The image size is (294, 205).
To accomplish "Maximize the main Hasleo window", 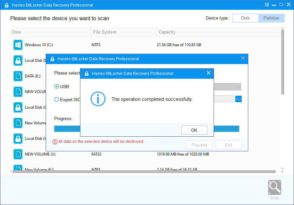I will (x=281, y=5).
